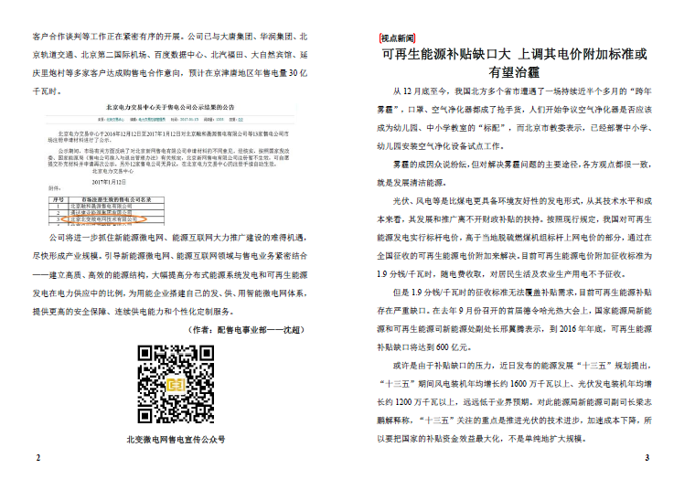Click the table header 序号
Screen dimensions: 695x490
pyautogui.click(x=58, y=200)
